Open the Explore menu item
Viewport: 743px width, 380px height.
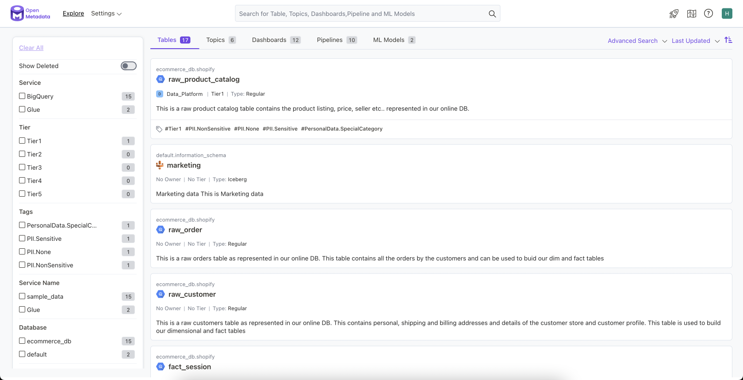click(x=73, y=14)
